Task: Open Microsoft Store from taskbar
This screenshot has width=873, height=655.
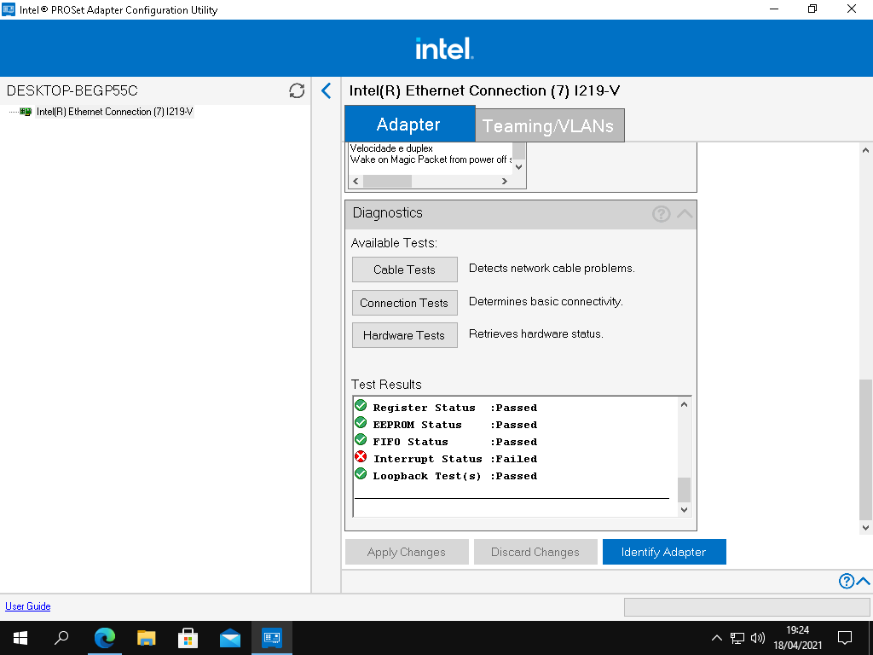Action: click(188, 638)
